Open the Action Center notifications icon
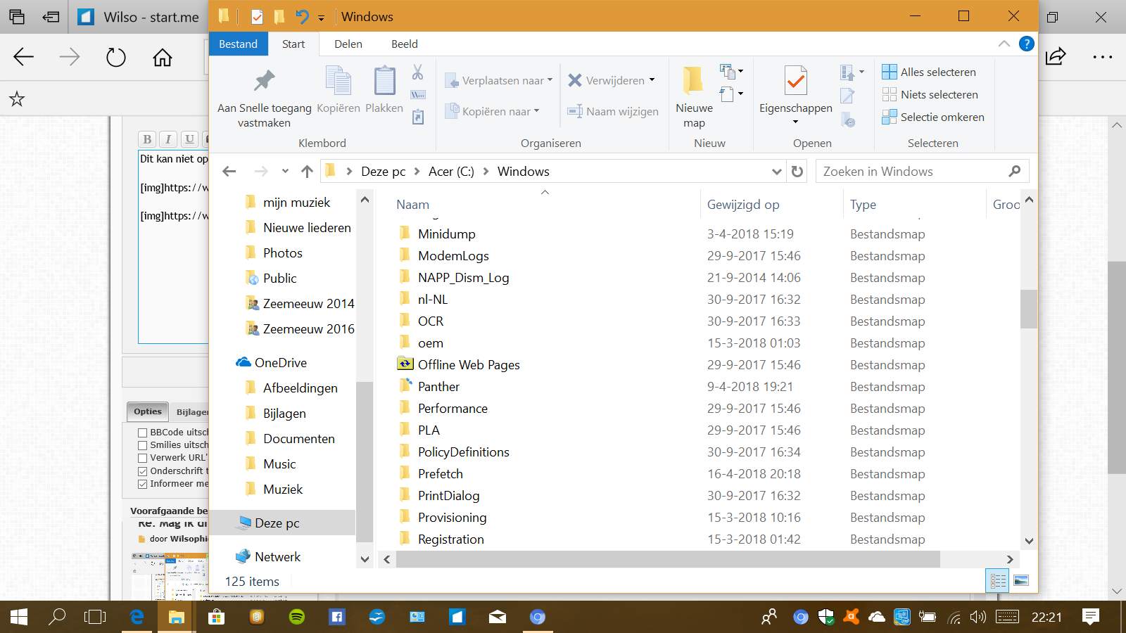The width and height of the screenshot is (1126, 633). pos(1091,617)
